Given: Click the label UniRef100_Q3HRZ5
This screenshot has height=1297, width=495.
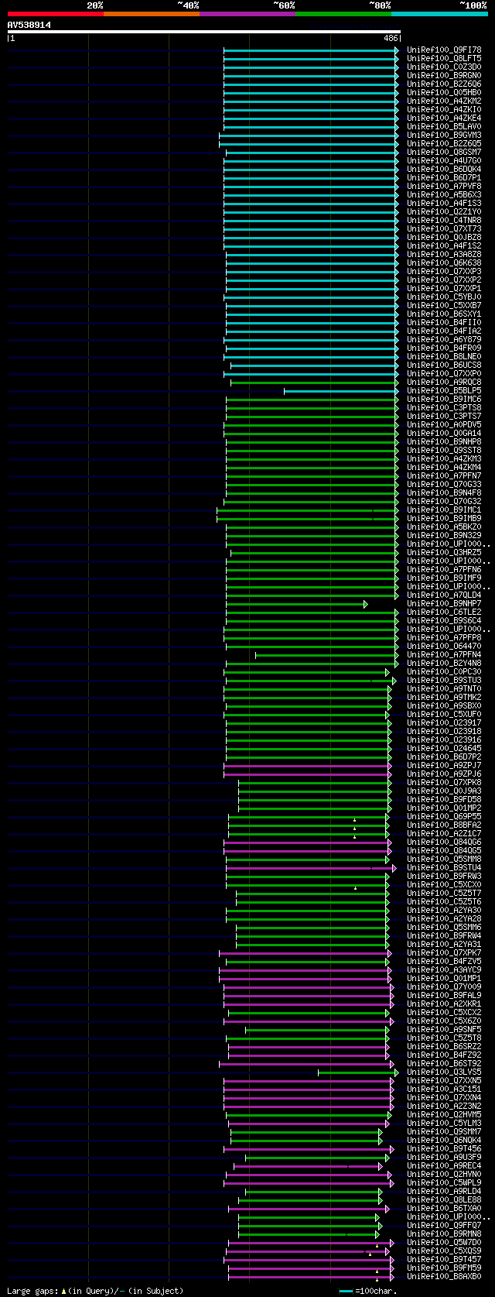Looking at the screenshot, I should coord(444,553).
